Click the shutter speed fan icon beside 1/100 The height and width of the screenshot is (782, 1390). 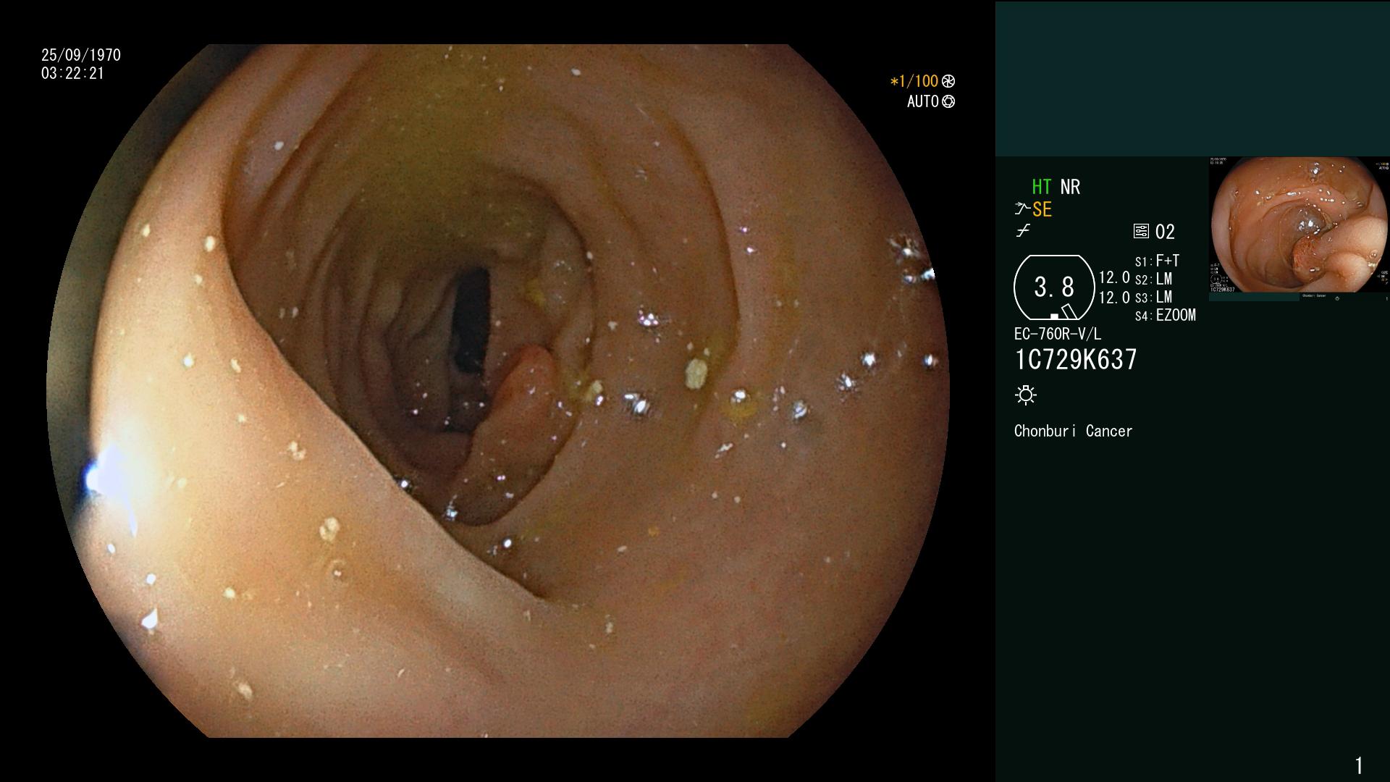pos(948,82)
